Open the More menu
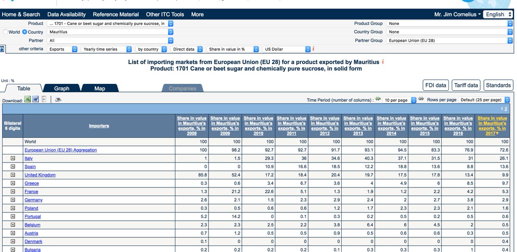 click(x=197, y=14)
